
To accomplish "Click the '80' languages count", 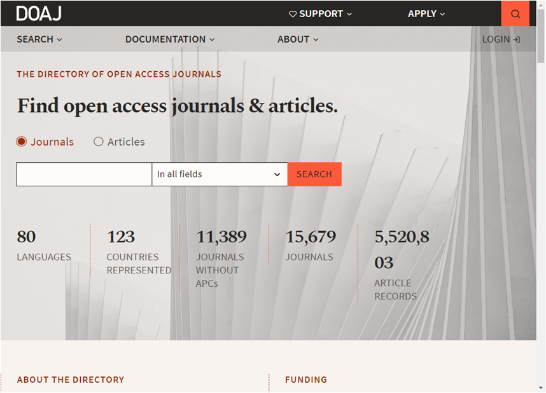I will pos(26,237).
